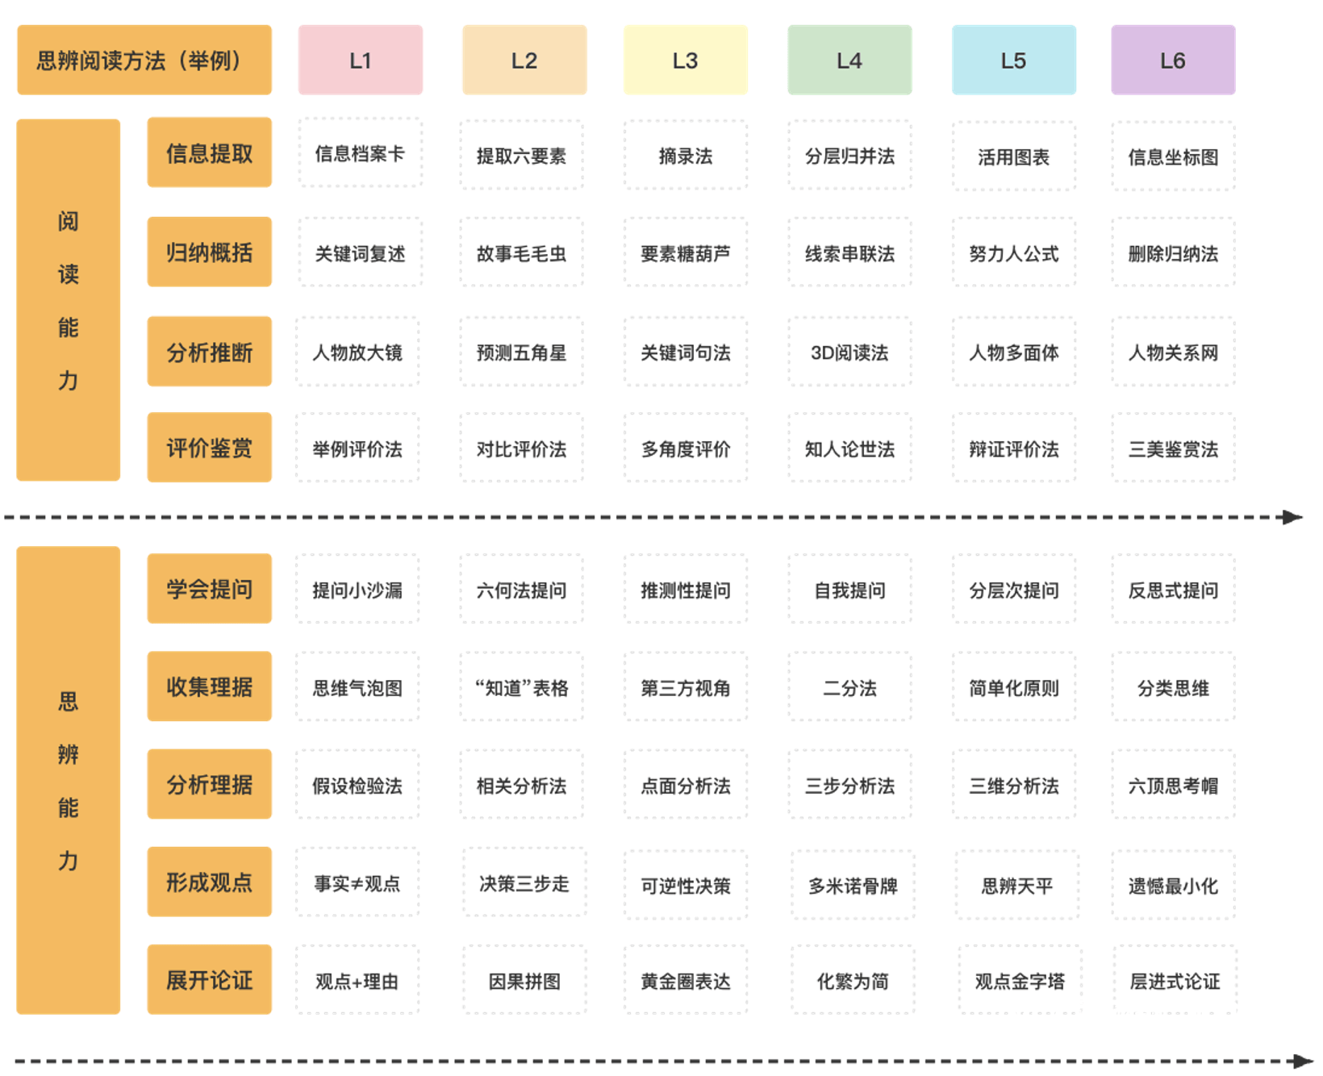The height and width of the screenshot is (1076, 1323).
Task: Click the 思辨能力 vertical category block
Action: tap(69, 780)
